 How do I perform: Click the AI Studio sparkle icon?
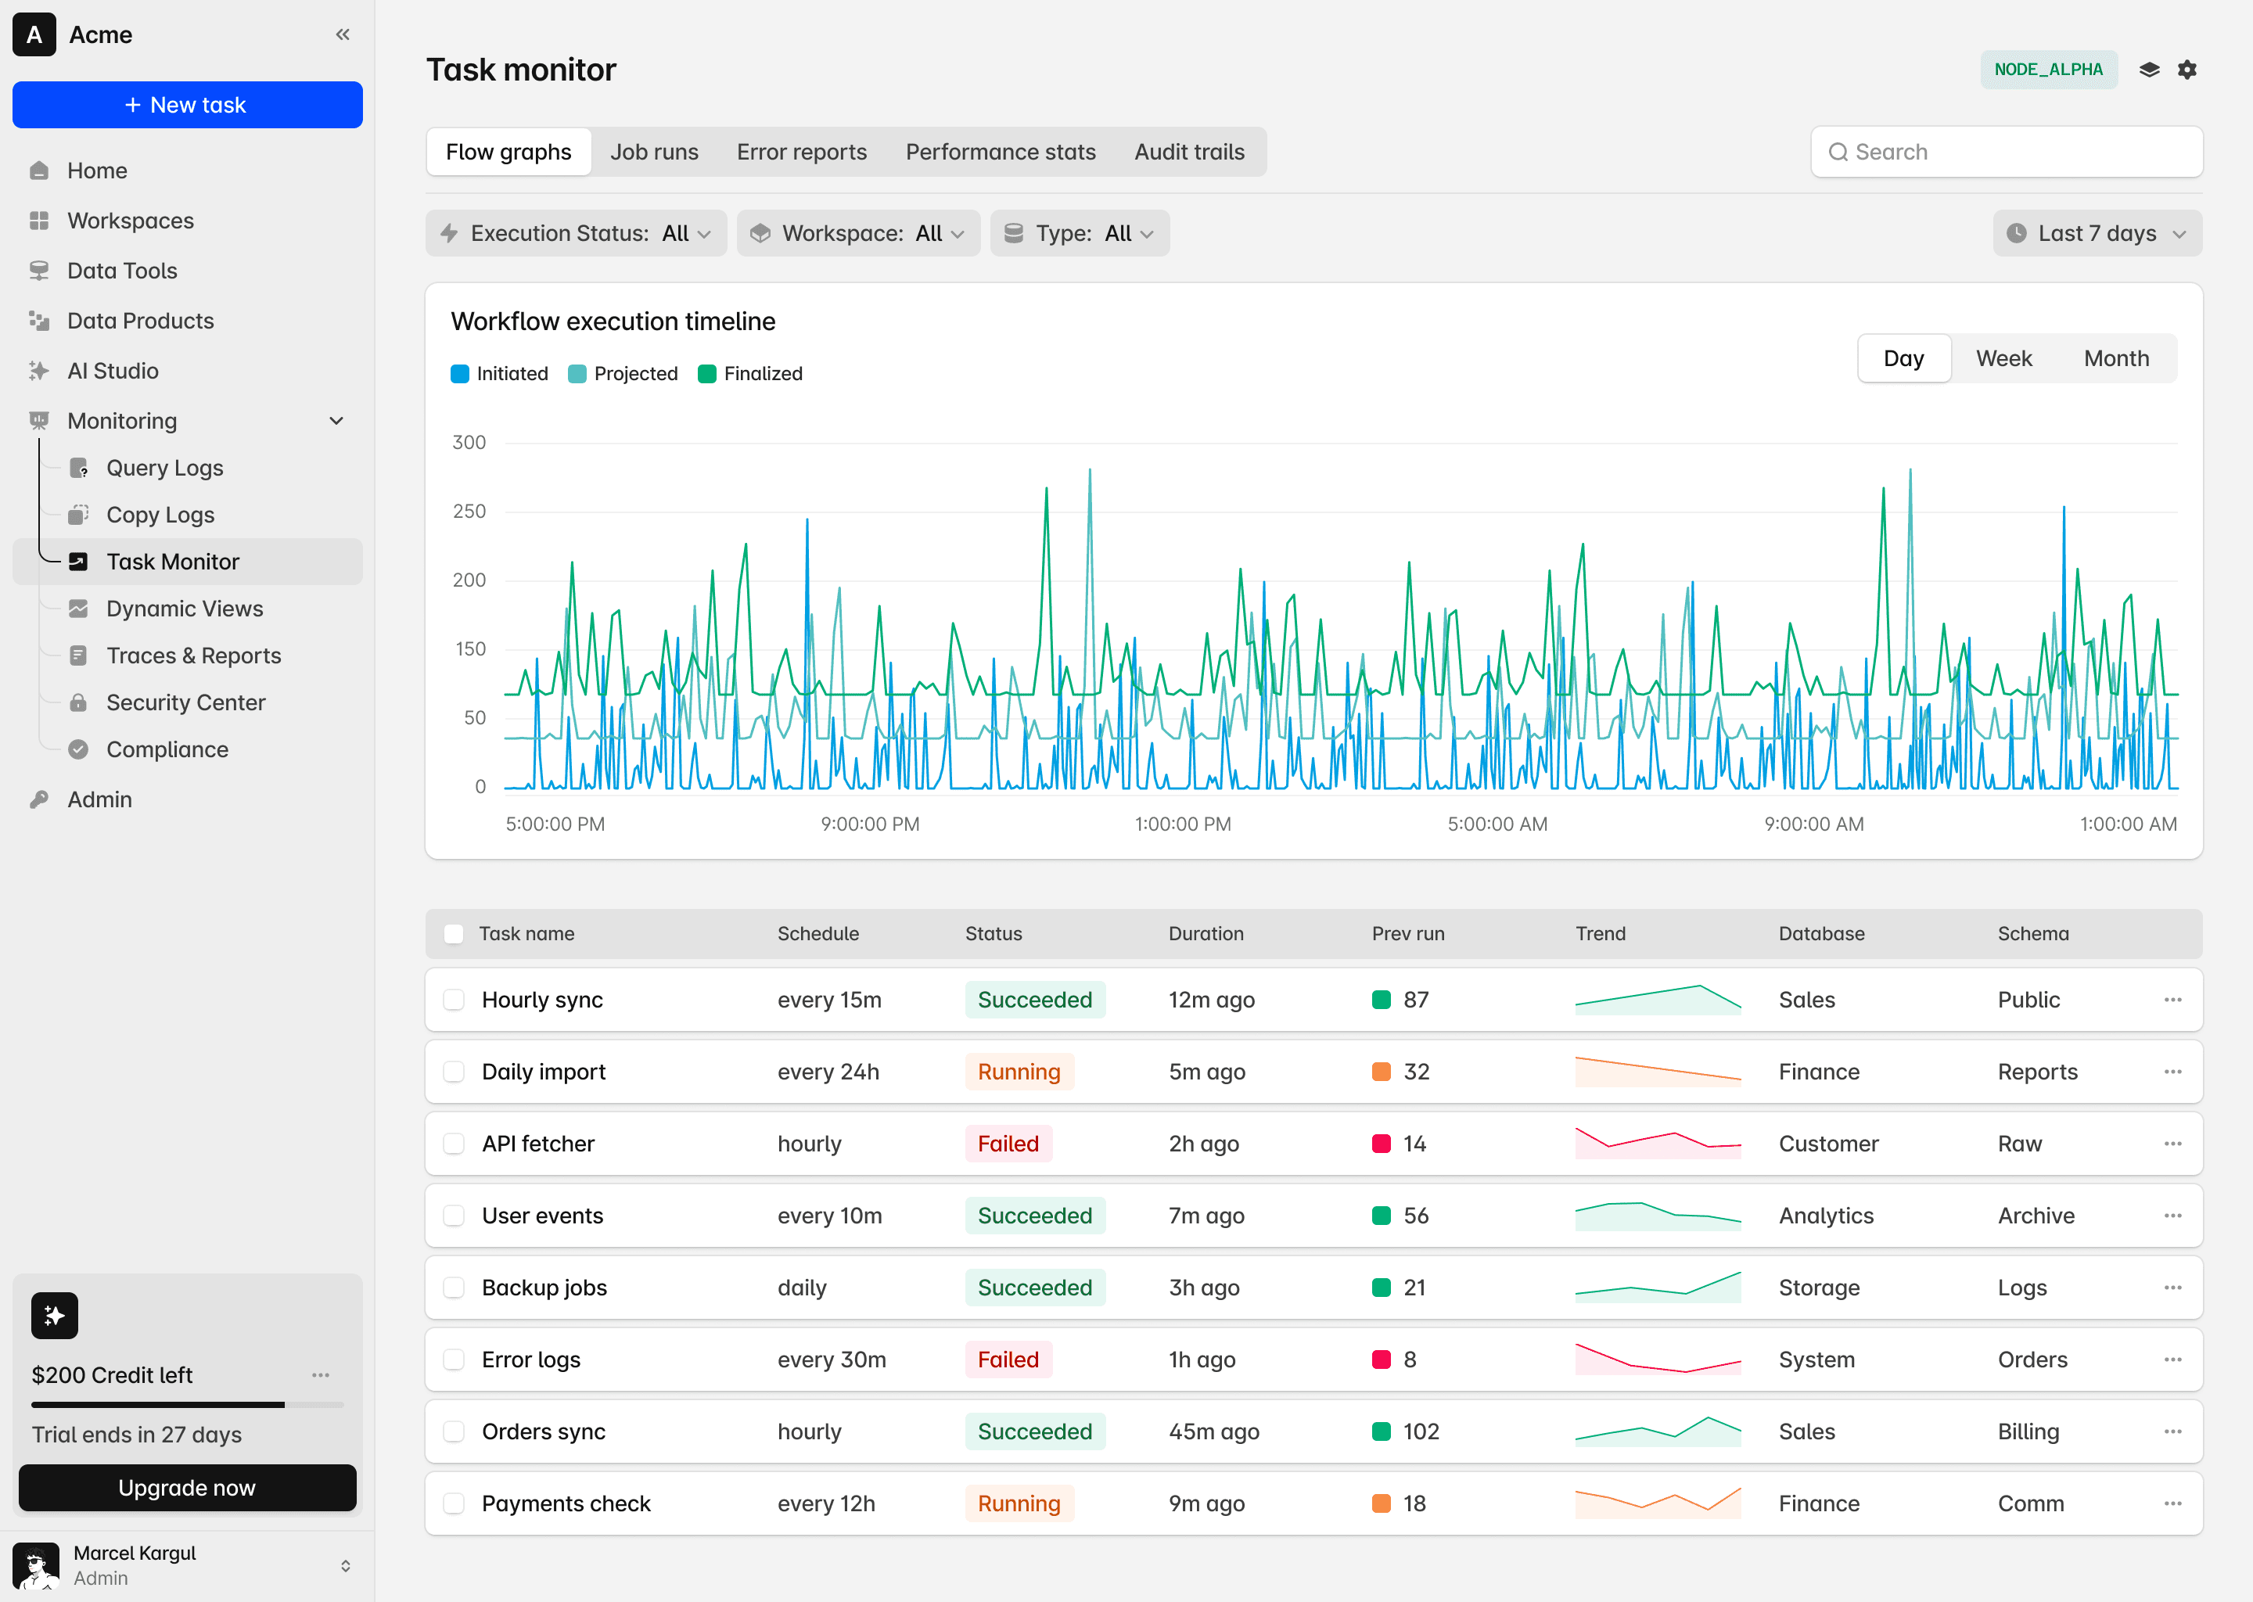point(39,371)
